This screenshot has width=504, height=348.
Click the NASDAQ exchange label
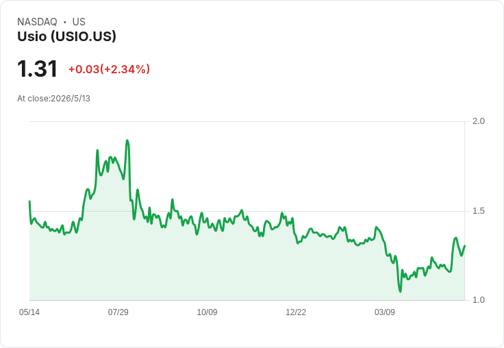click(x=37, y=22)
